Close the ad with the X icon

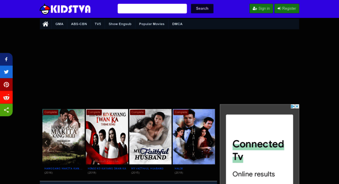pyautogui.click(x=297, y=107)
